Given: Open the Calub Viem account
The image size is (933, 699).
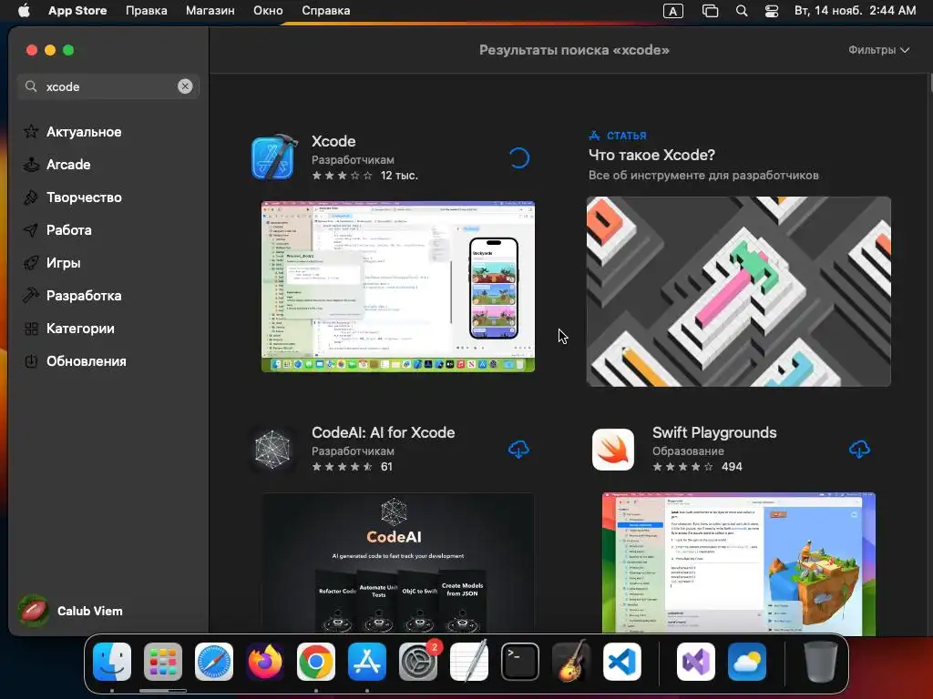Looking at the screenshot, I should coord(70,611).
